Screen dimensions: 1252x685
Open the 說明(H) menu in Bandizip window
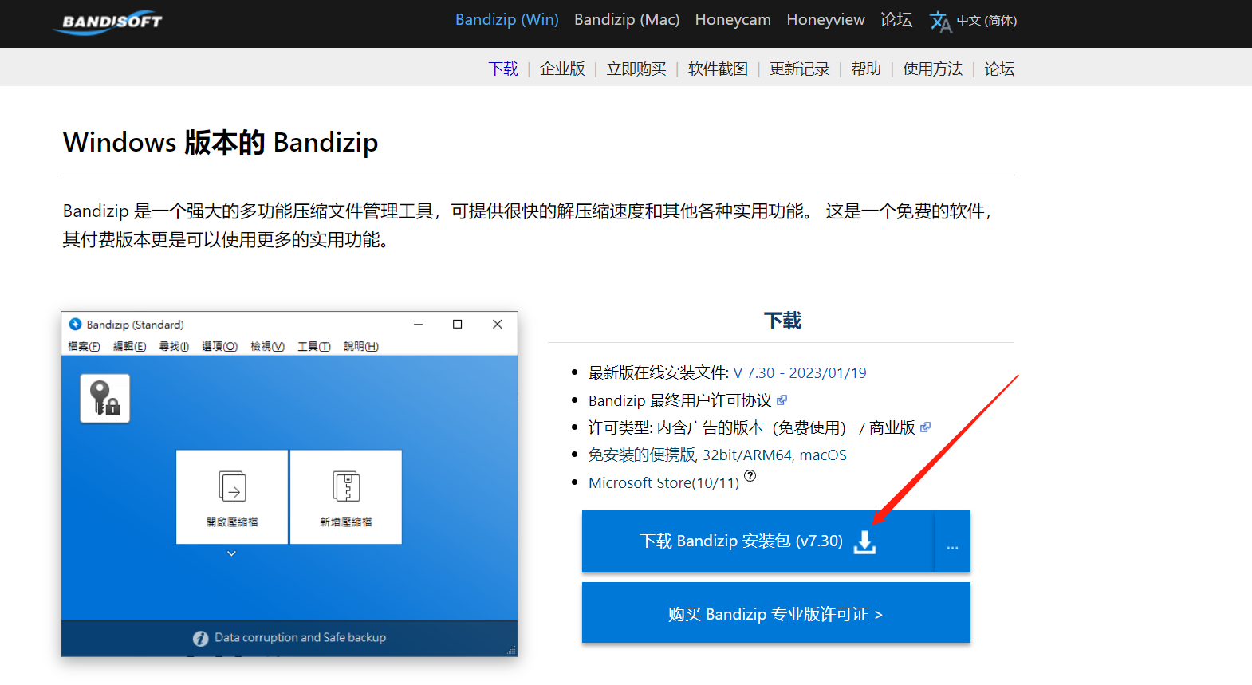[361, 346]
